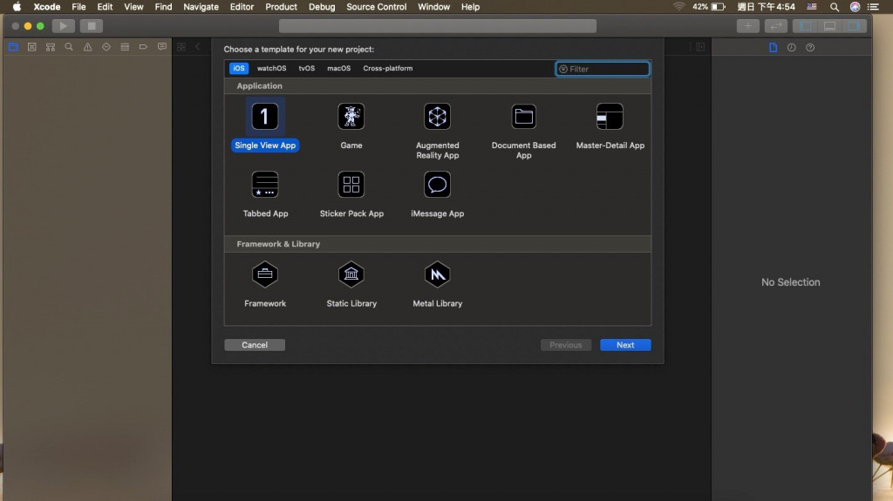The image size is (893, 501).
Task: Pick the Augmented Reality App template
Action: click(438, 117)
